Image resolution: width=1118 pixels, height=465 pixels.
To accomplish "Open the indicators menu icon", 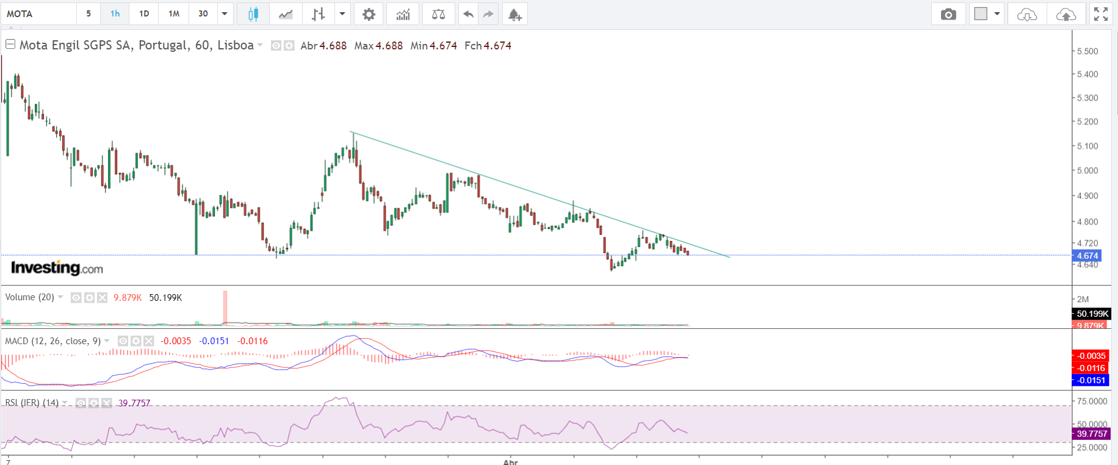I will [403, 14].
